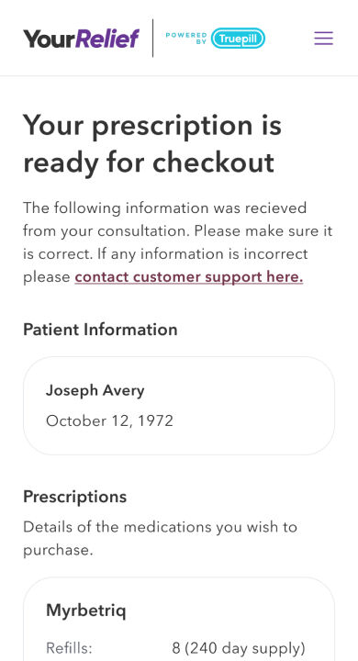
Task: Click the YourRelief logo
Action: (x=81, y=39)
